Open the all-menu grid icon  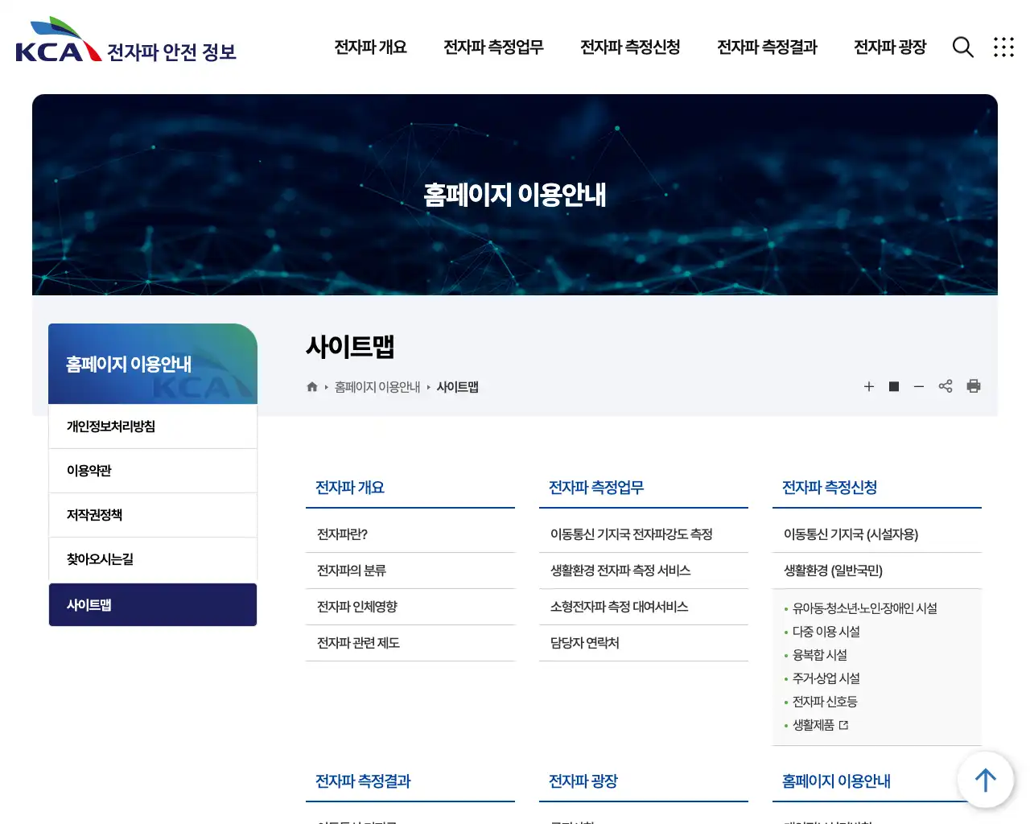click(x=1003, y=47)
